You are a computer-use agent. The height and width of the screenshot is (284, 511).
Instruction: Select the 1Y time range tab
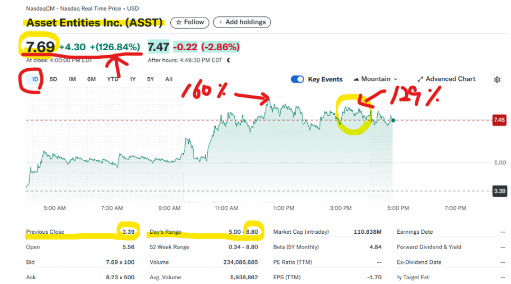tap(132, 79)
